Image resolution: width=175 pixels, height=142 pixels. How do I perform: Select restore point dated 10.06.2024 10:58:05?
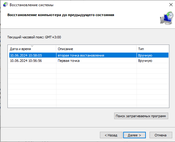[x=26, y=55]
